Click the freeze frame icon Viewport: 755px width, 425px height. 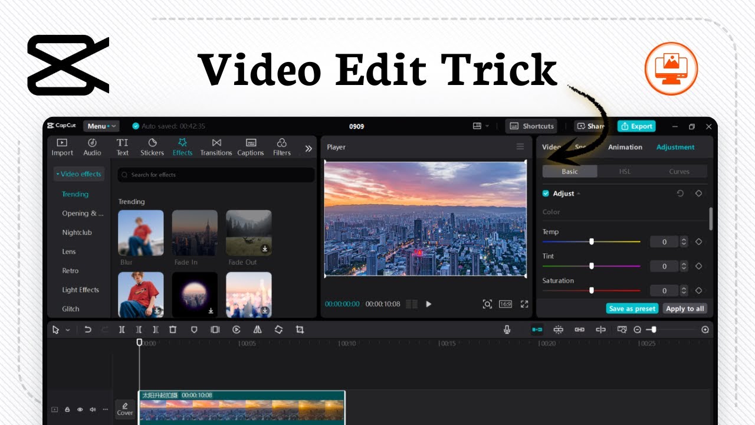[x=215, y=329]
